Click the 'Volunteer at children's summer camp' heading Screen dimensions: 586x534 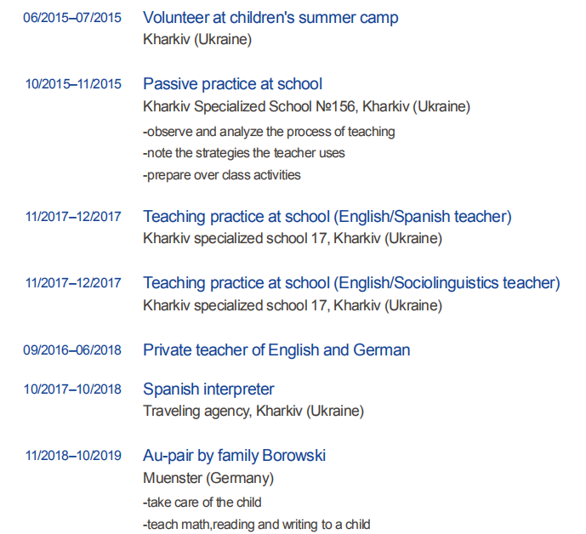[x=270, y=18]
